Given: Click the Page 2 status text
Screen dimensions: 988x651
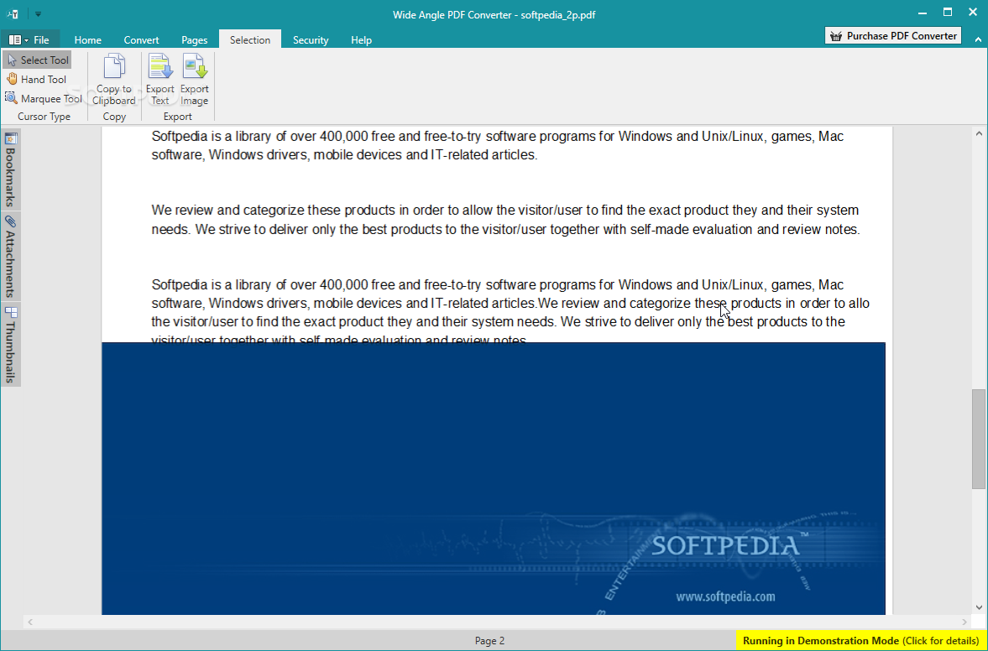Looking at the screenshot, I should tap(489, 641).
